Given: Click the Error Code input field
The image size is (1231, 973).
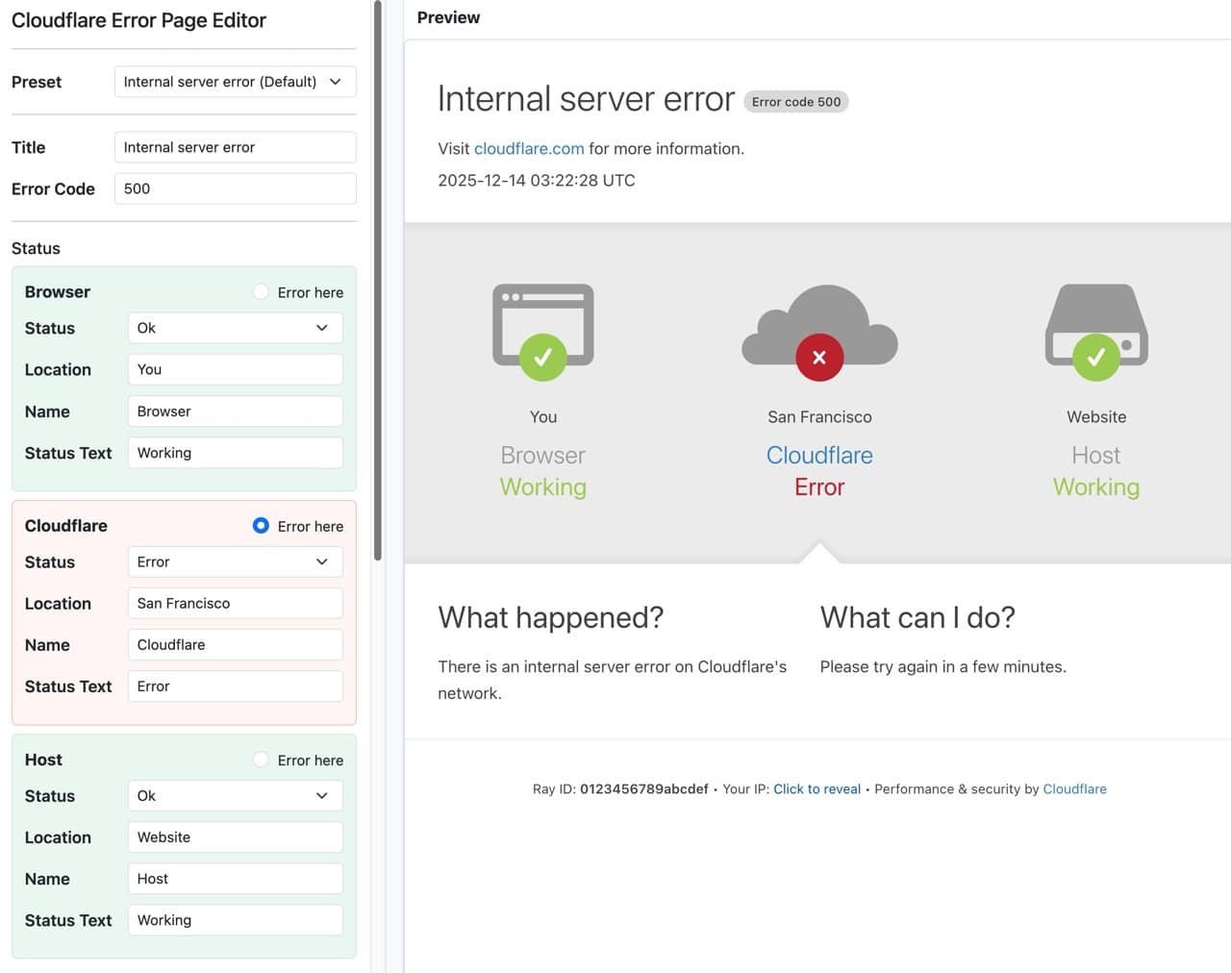Looking at the screenshot, I should tap(235, 188).
